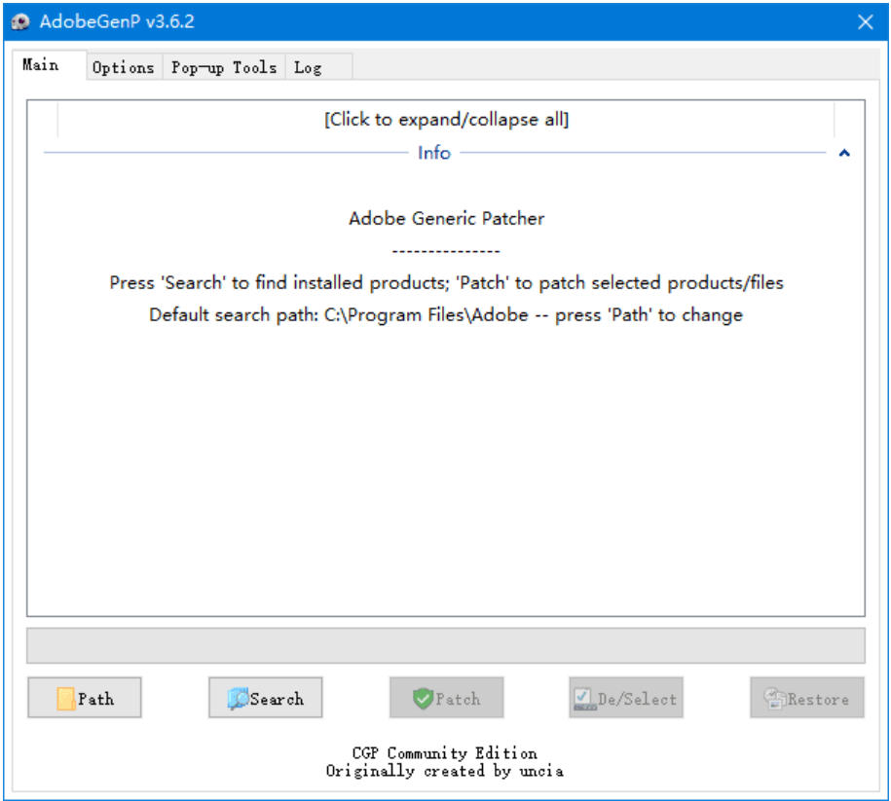Collapse the Info group using its chevron
Screen dimensions: 891x801
pos(844,153)
